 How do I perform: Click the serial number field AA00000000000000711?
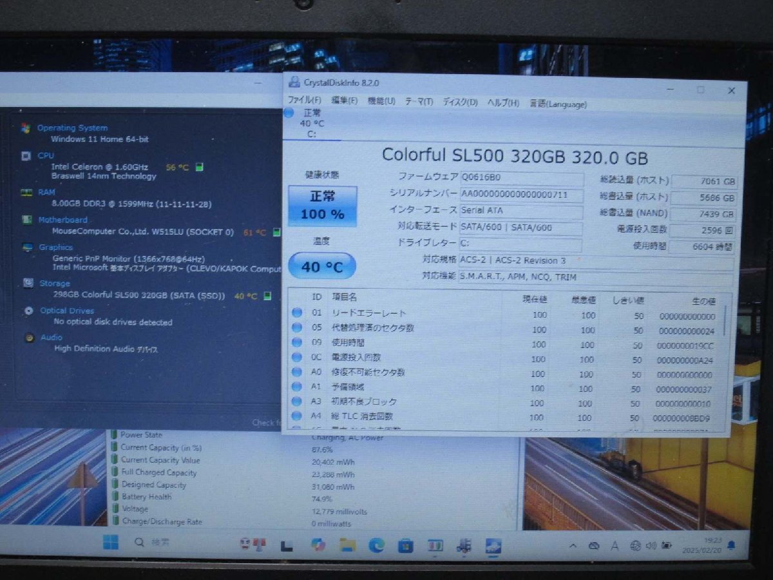521,194
